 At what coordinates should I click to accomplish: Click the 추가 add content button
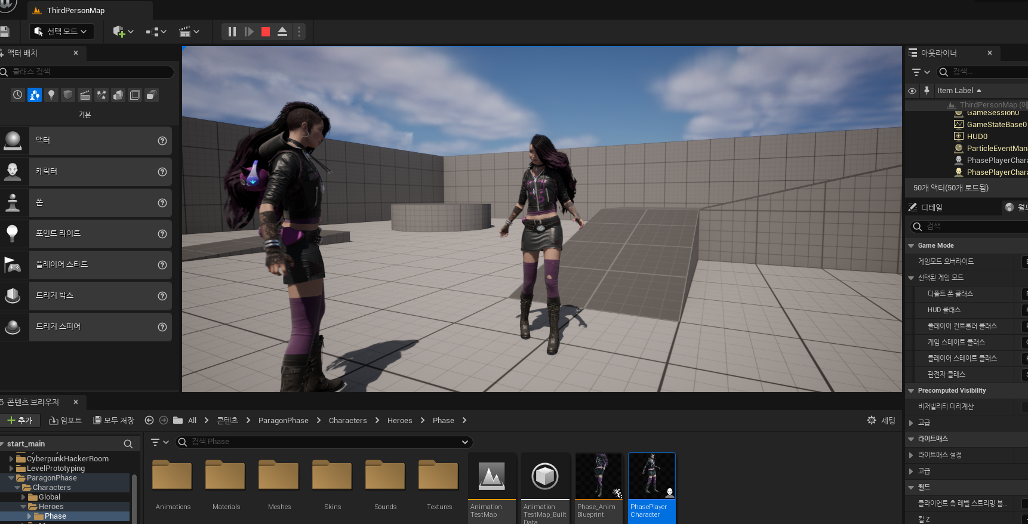20,421
